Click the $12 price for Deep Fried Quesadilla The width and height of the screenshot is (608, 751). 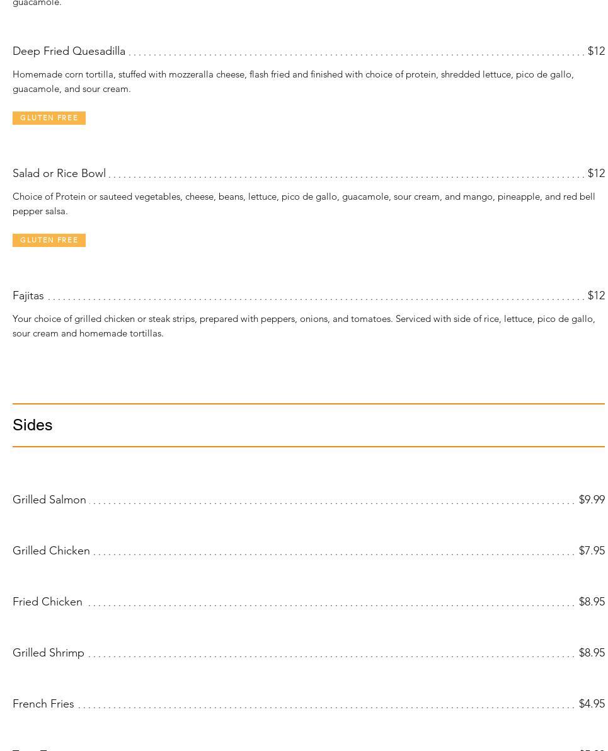point(596,51)
